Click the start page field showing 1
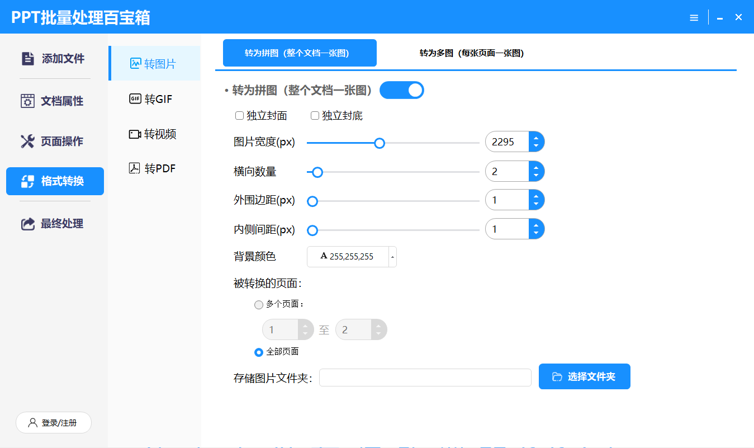 click(281, 330)
